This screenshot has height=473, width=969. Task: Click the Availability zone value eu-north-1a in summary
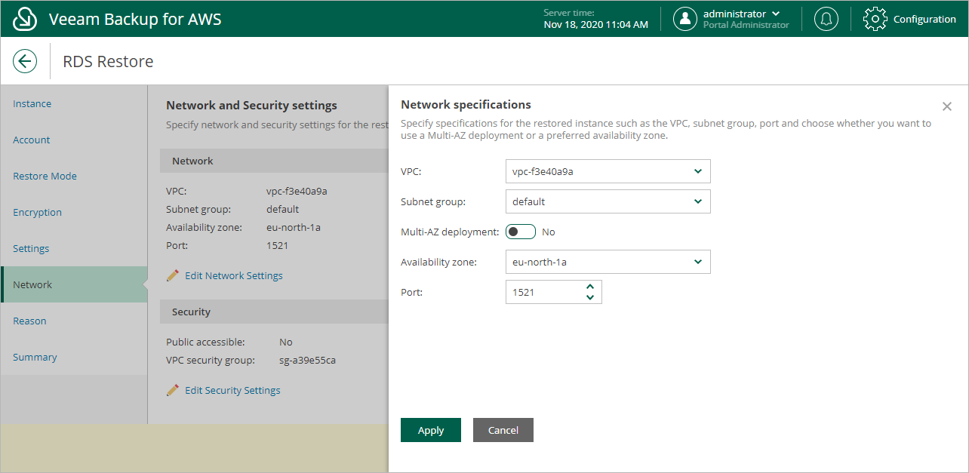coord(294,227)
